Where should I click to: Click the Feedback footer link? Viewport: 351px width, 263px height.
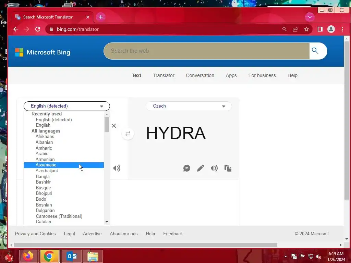(x=173, y=234)
